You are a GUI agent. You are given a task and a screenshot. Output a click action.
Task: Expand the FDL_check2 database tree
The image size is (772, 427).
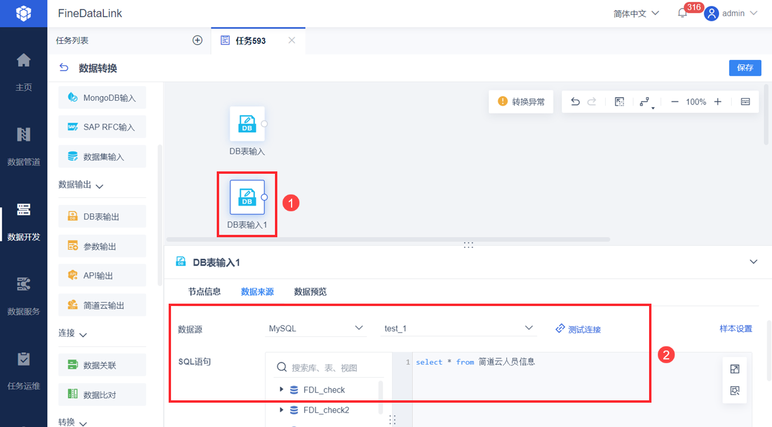click(x=281, y=410)
